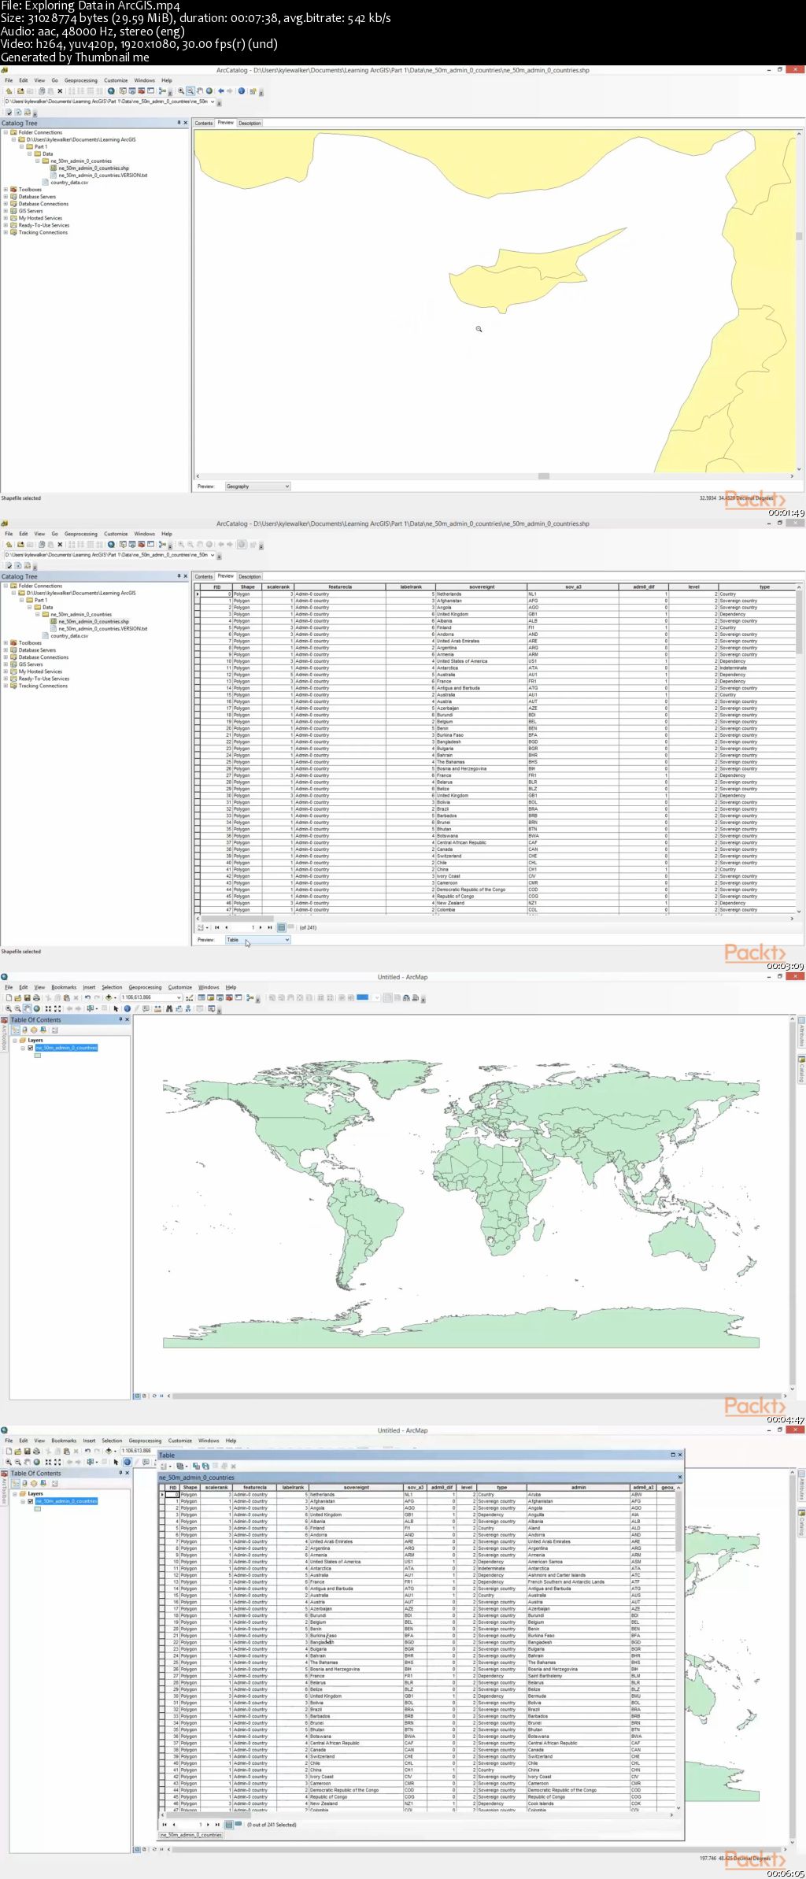This screenshot has height=1879, width=806.
Task: Select Zoom Out tool in geography preview toolbar
Action: tap(190, 91)
